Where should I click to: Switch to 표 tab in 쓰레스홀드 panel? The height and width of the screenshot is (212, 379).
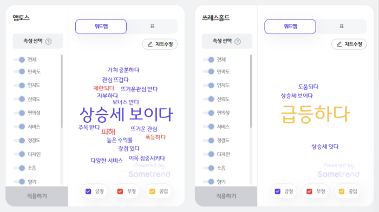tap(342, 27)
